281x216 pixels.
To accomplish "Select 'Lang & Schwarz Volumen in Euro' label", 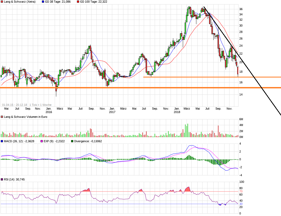I will (25, 117).
